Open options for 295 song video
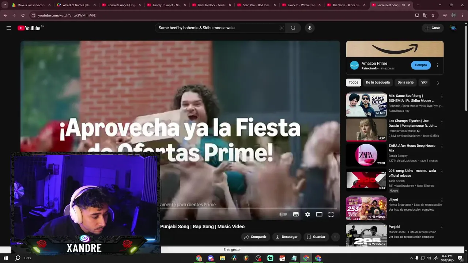 point(442,171)
